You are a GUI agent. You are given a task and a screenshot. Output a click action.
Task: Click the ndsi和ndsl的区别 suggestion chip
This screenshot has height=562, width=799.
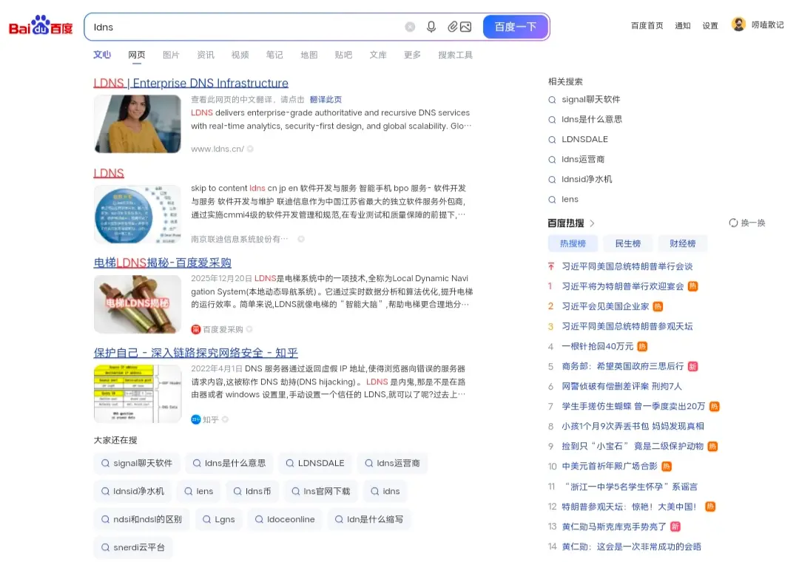pyautogui.click(x=141, y=519)
